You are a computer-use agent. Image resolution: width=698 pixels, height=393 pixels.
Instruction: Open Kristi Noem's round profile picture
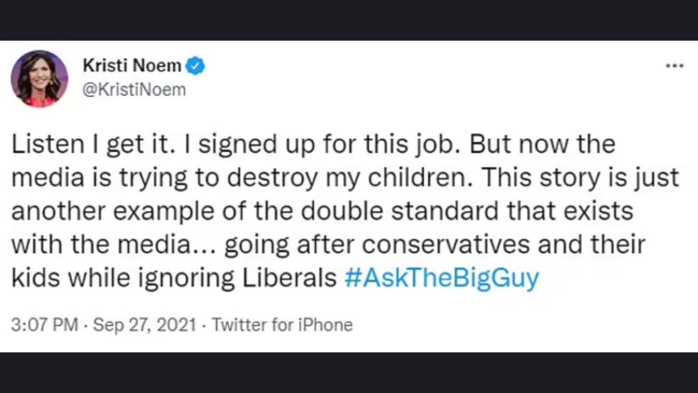[40, 79]
